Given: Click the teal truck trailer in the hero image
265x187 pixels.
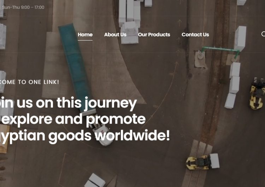Looking at the screenshot, I should click(x=75, y=67).
